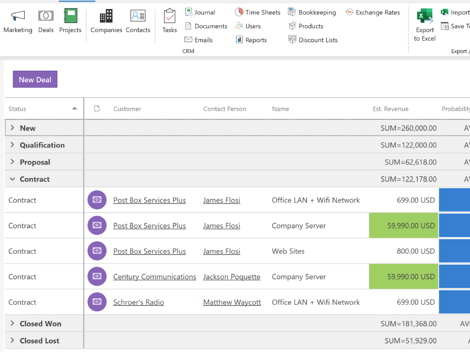
Task: Select Company Server name in Century Communications row
Action: tap(299, 277)
